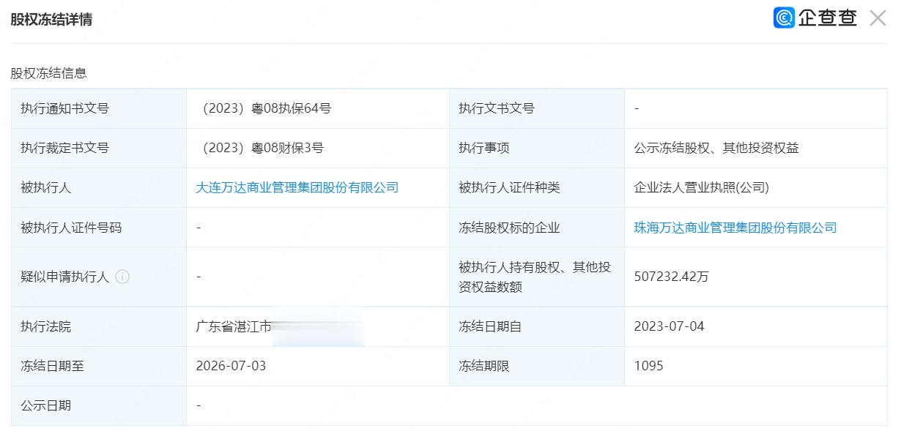This screenshot has width=901, height=431.
Task: Click the 执行裁定书文号 label cell
Action: (99, 148)
